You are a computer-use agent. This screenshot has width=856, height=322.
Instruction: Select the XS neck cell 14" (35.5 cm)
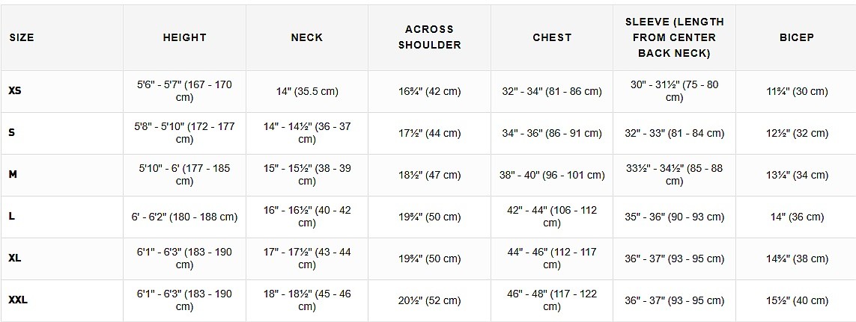pos(307,92)
